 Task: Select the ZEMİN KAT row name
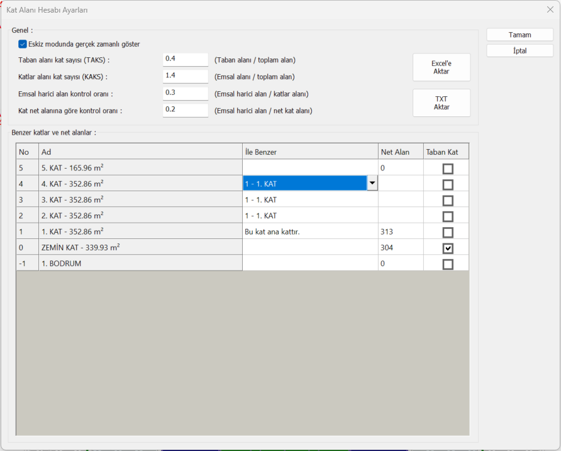pyautogui.click(x=140, y=248)
